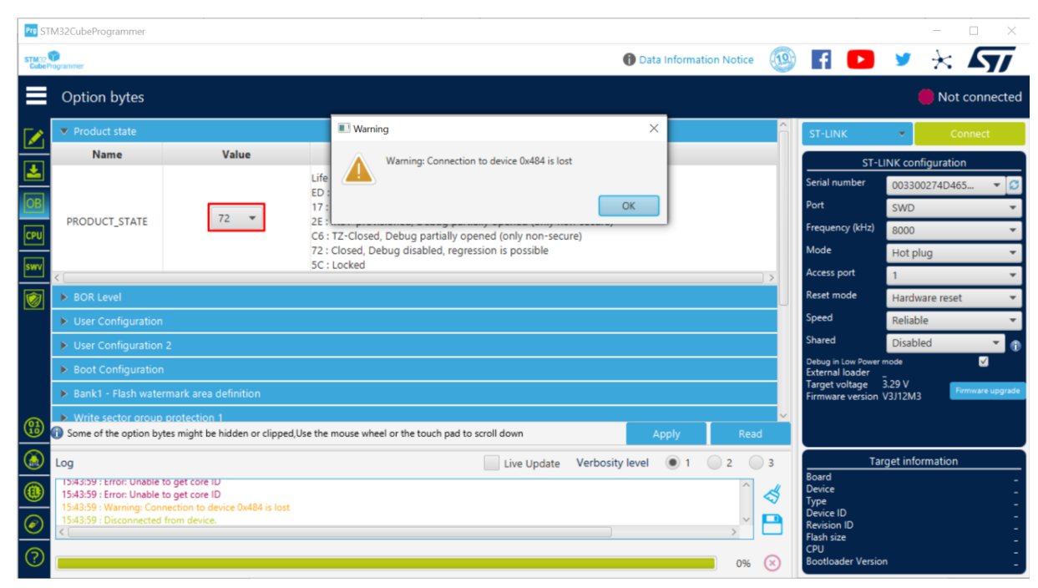The width and height of the screenshot is (1038, 588).
Task: Open the Erasing & Programming download icon
Action: tap(34, 171)
